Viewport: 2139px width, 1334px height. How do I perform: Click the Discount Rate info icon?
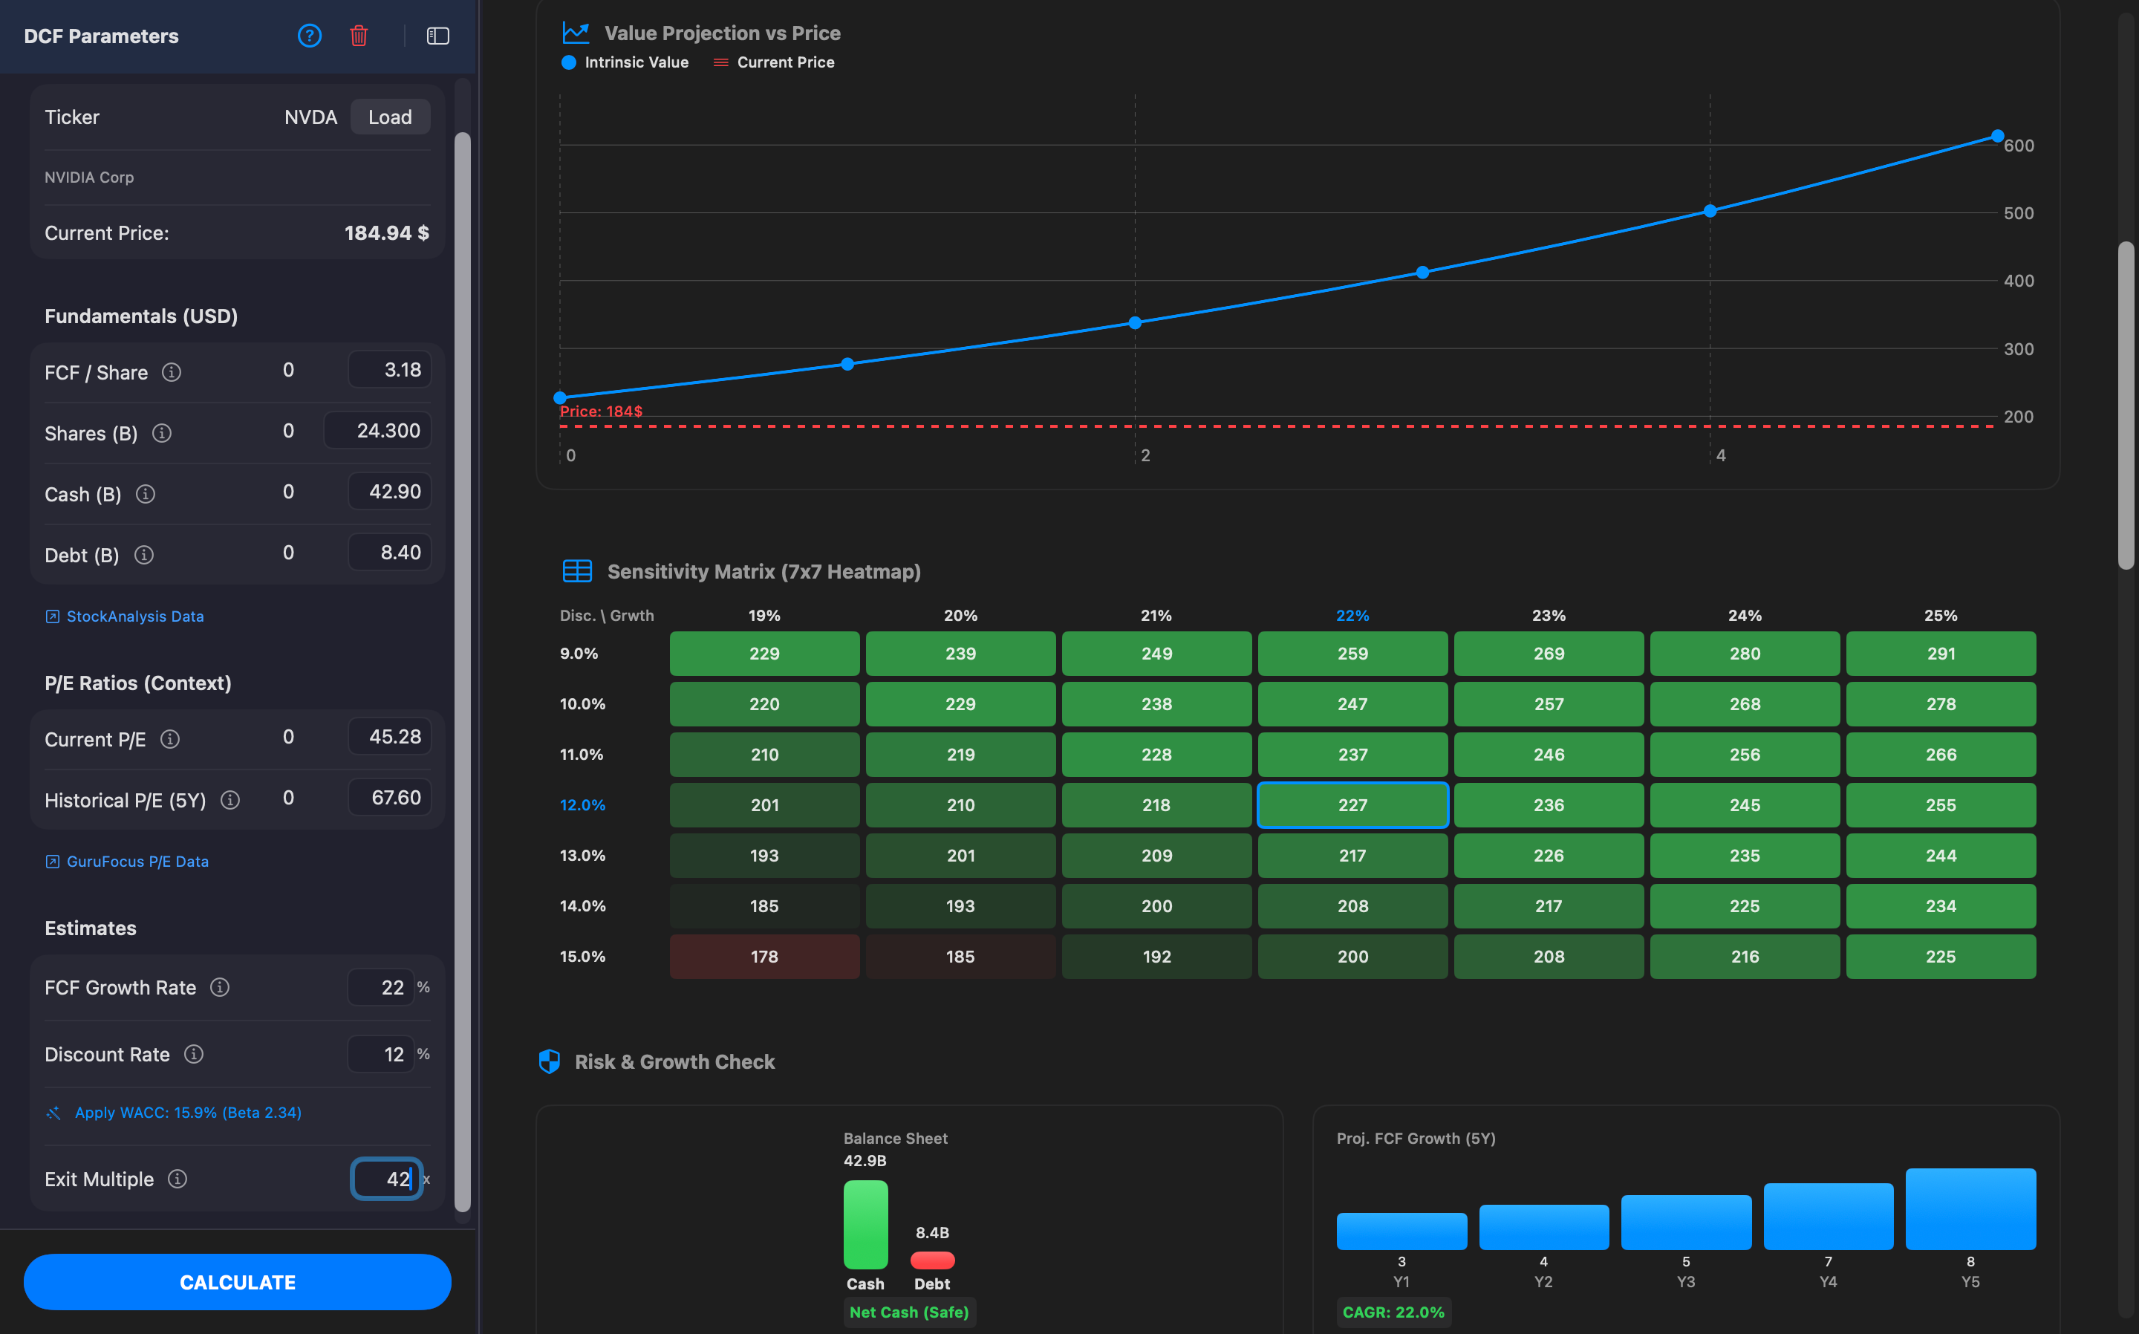coord(193,1054)
